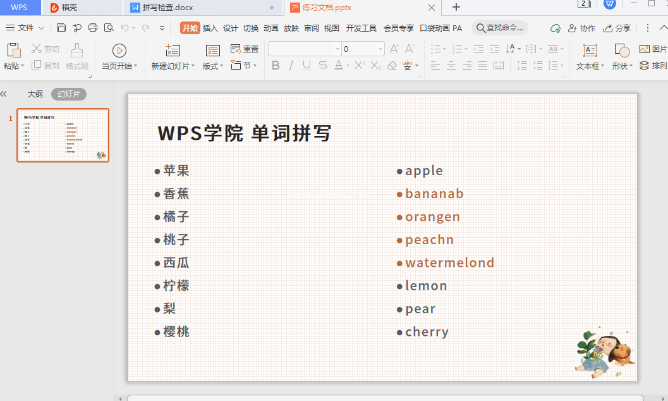Screen dimensions: 668x401
Task: Click the font color A swatch
Action: pyautogui.click(x=339, y=65)
